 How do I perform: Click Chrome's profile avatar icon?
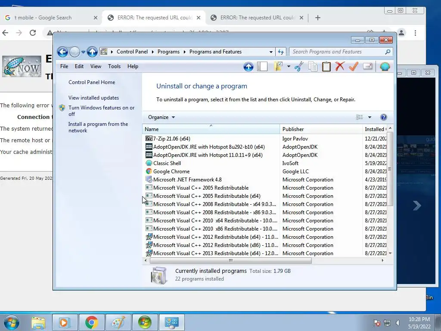pos(401,33)
